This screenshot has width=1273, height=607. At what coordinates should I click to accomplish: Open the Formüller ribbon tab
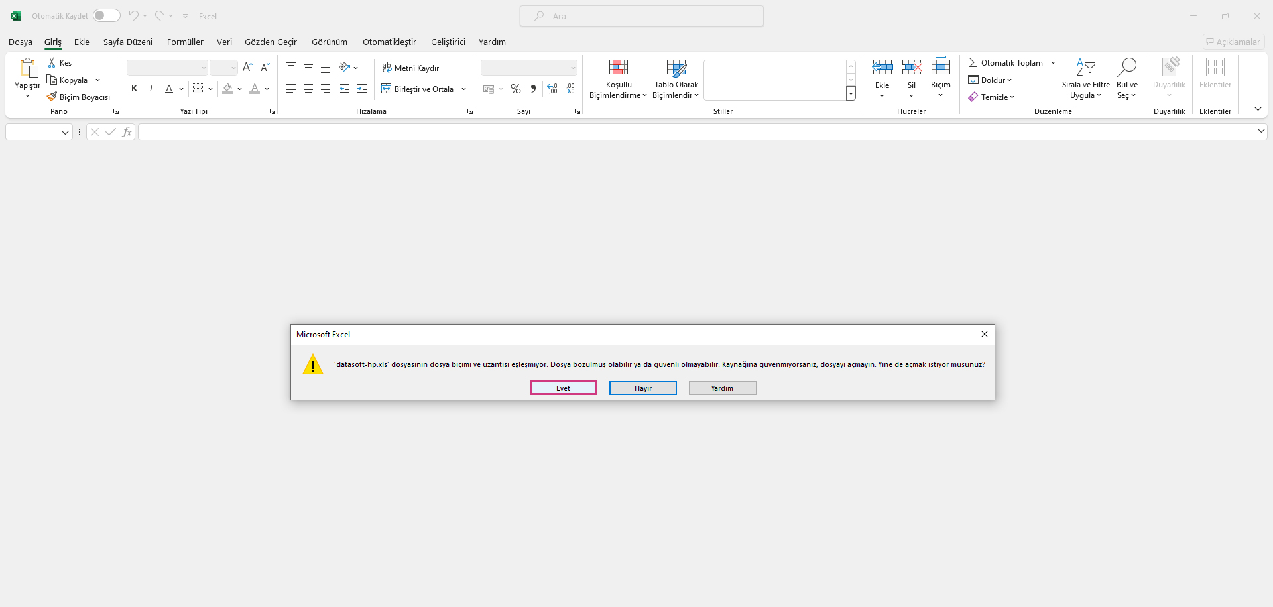tap(185, 42)
